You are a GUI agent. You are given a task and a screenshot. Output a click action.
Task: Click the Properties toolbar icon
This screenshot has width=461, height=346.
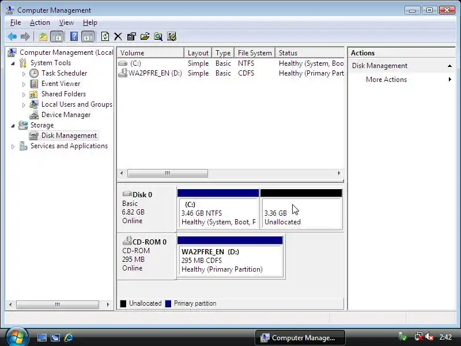point(131,36)
